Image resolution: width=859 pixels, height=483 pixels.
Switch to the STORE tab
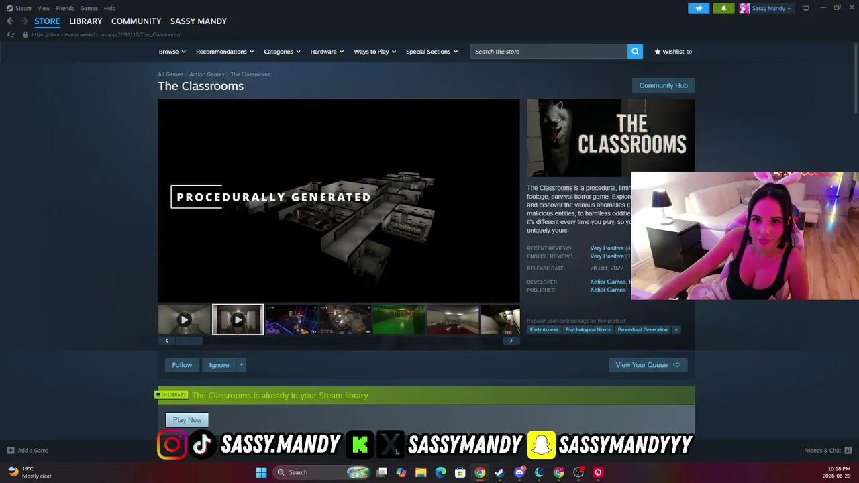tap(47, 21)
